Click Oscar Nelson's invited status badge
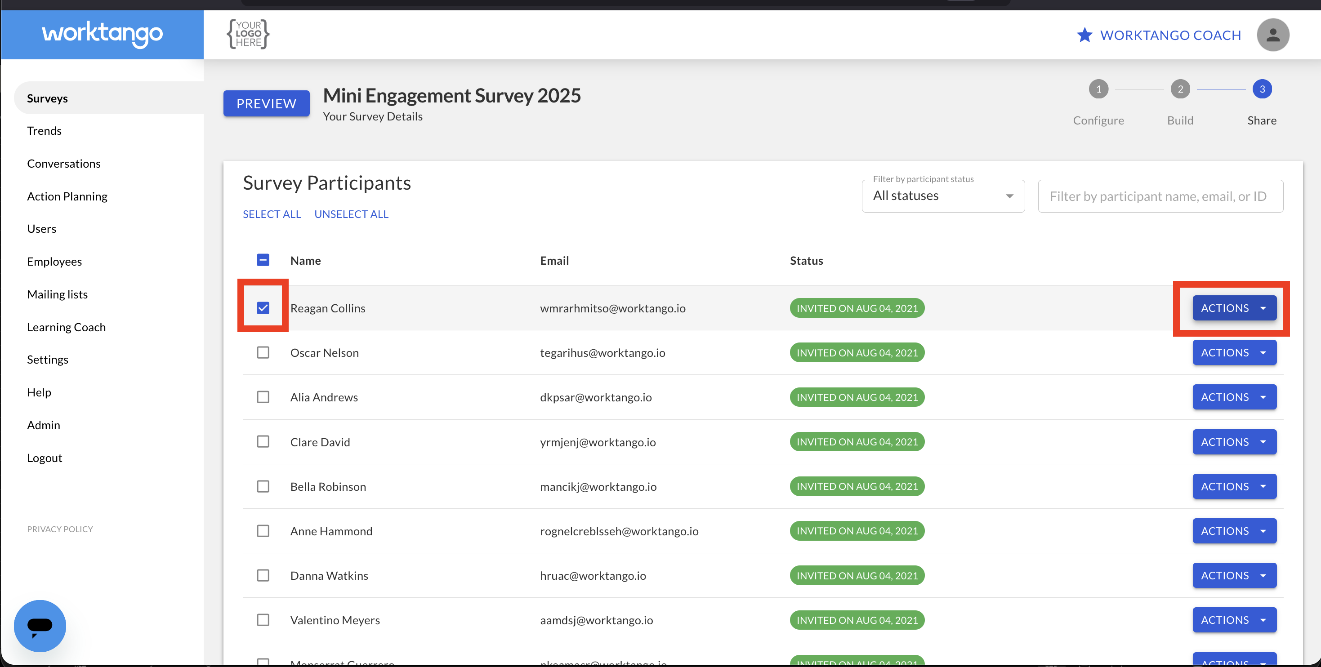This screenshot has width=1321, height=667. pos(857,353)
